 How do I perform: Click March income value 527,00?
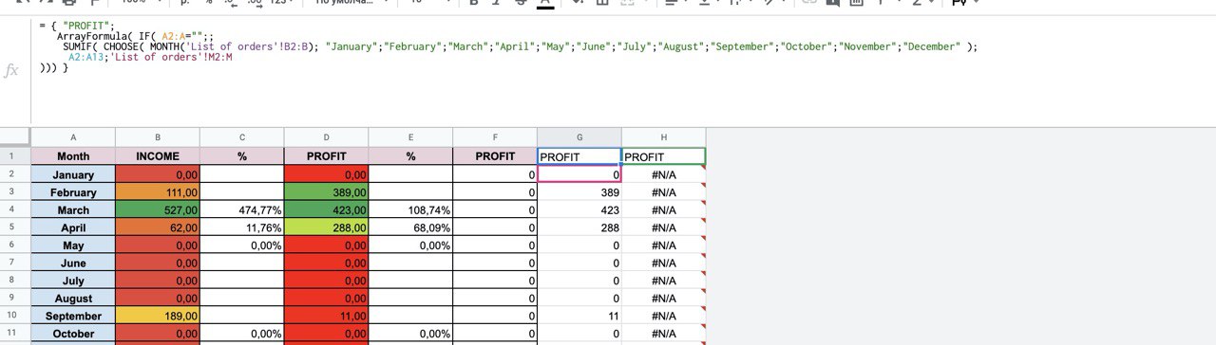pyautogui.click(x=158, y=209)
